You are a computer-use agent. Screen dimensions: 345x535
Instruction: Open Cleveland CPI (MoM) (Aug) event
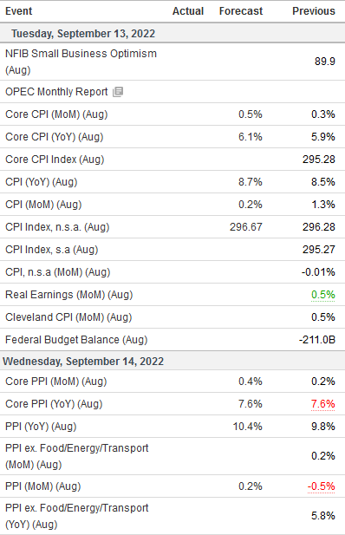coord(68,317)
